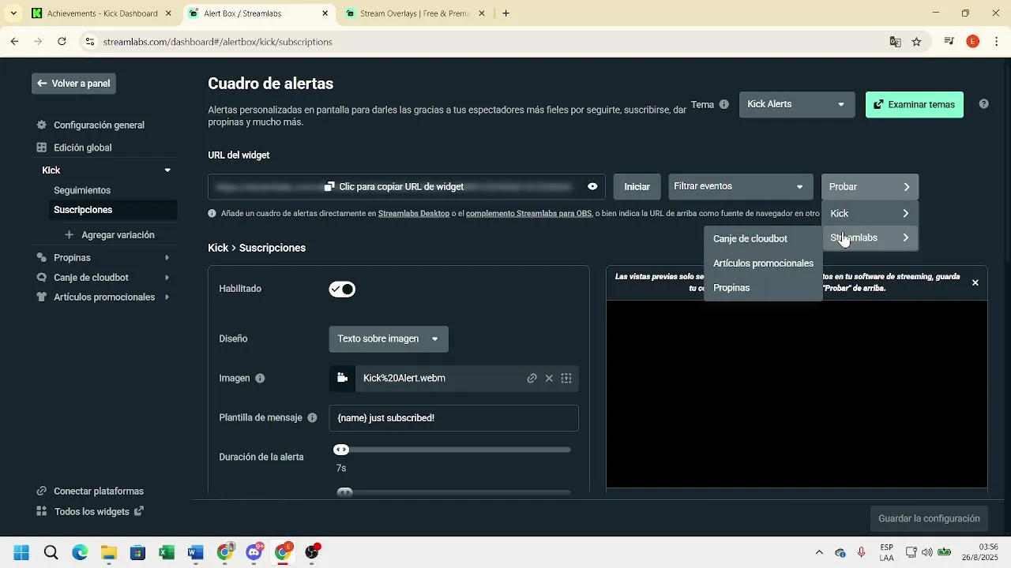Click the Tema info icon
Image resolution: width=1011 pixels, height=568 pixels.
(x=723, y=104)
